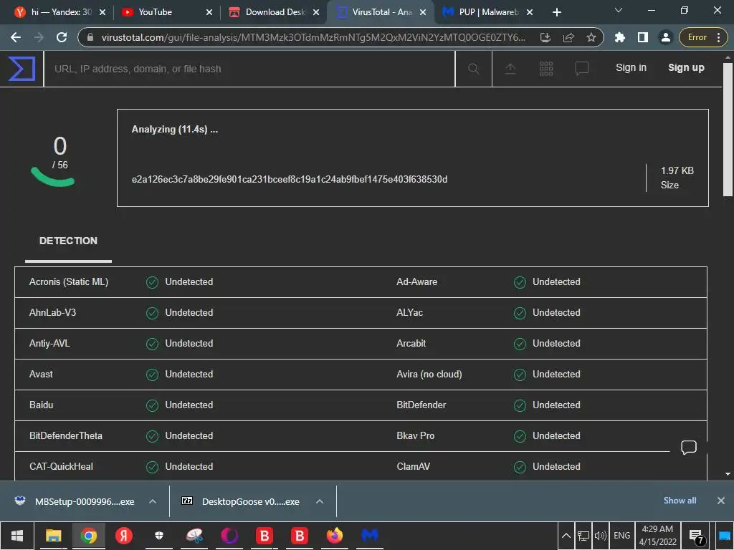Bookmark this page with the star icon
734x550 pixels.
coord(591,37)
